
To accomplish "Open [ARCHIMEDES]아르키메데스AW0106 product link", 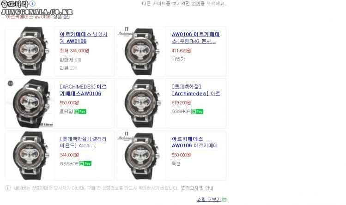I will coord(83,90).
